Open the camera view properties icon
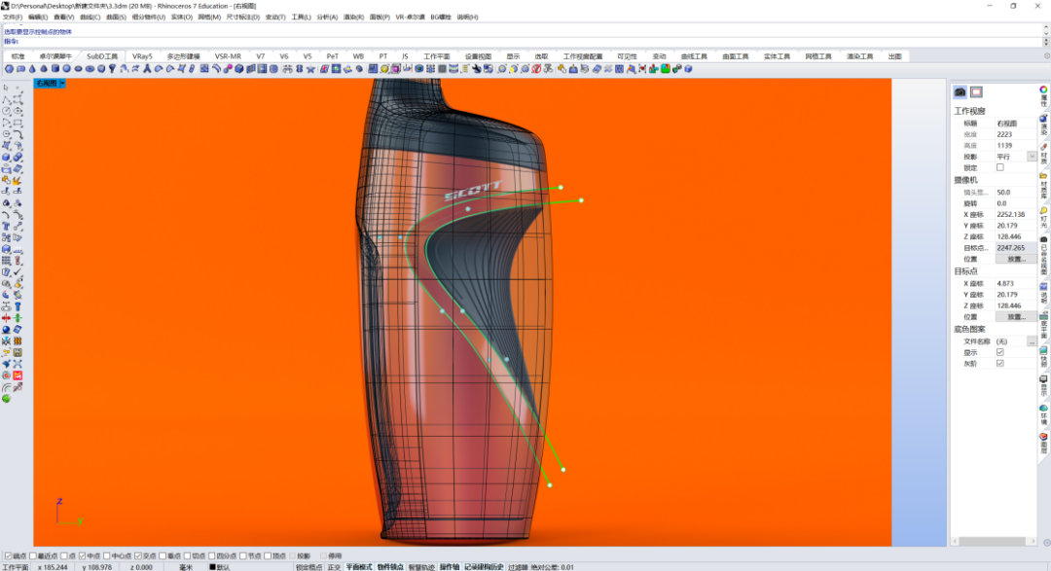This screenshot has width=1051, height=571. tap(960, 91)
